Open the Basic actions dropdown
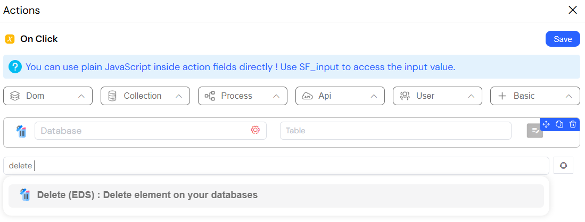 (x=534, y=96)
